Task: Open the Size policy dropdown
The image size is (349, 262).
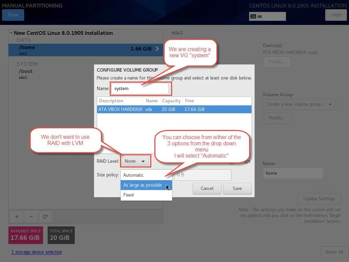Action: coord(146,175)
